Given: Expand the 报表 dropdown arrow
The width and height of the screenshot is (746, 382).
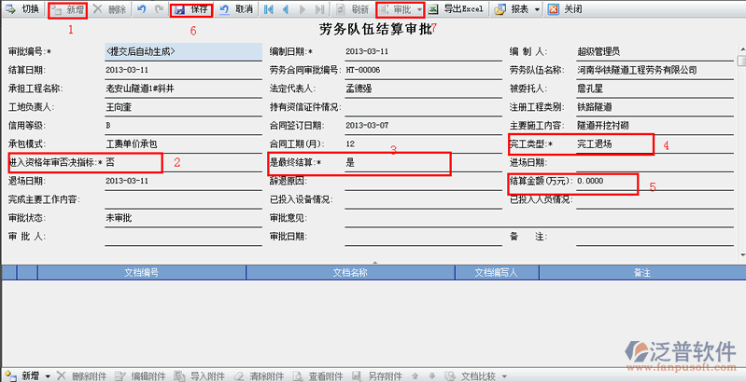Looking at the screenshot, I should pos(537,9).
